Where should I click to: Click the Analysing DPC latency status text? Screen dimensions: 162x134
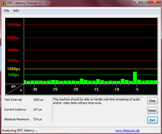(x=20, y=130)
